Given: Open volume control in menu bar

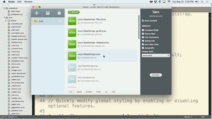Looking at the screenshot, I should coord(197,2).
